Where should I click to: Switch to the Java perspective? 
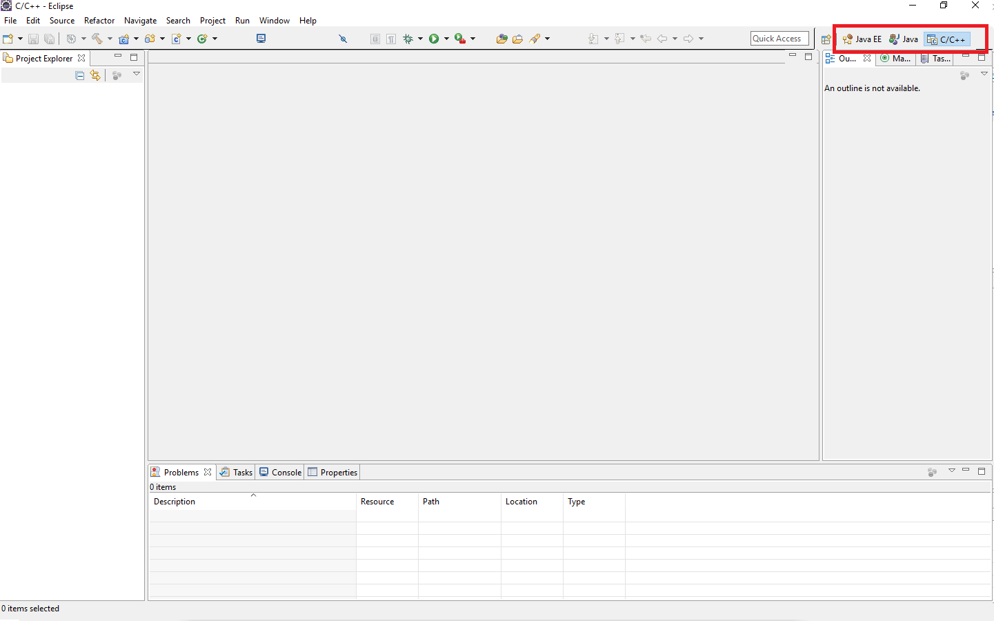coord(904,39)
